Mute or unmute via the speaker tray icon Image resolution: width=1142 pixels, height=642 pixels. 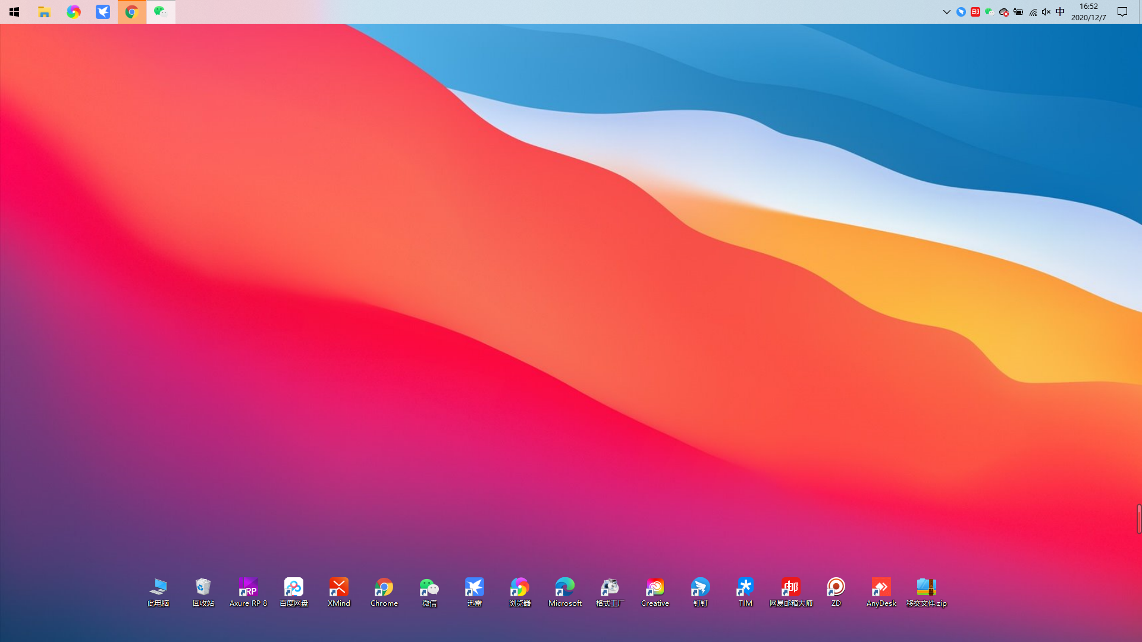tap(1046, 12)
